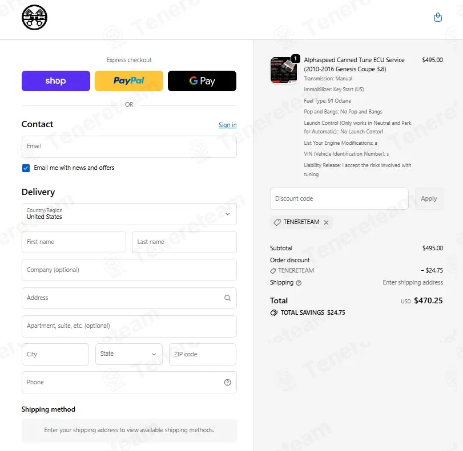Choose PayPal express checkout

[x=129, y=81]
